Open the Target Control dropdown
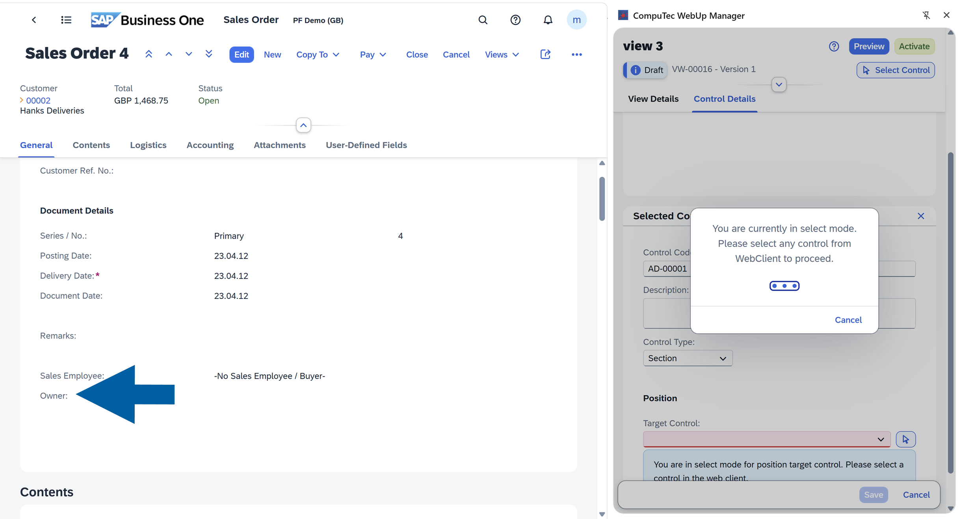This screenshot has height=519, width=961. (766, 439)
